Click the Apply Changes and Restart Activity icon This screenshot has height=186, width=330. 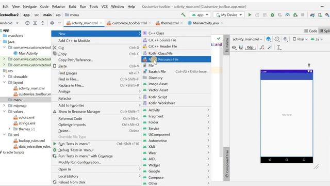257,15
